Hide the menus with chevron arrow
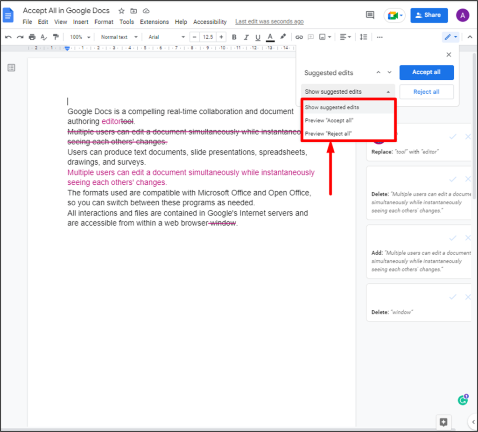The image size is (478, 432). 470,37
